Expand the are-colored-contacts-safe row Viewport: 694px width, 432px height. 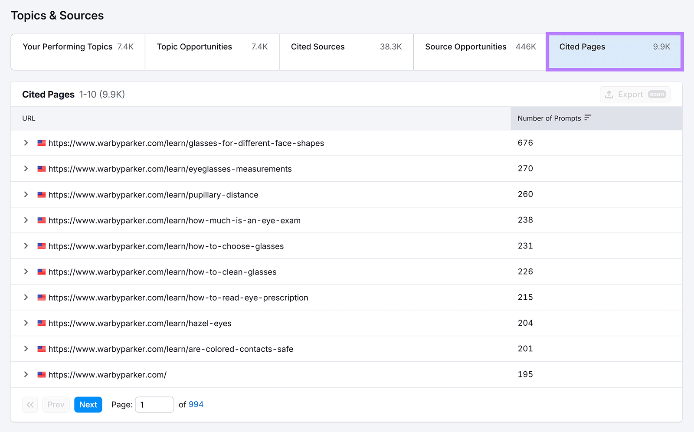pos(26,349)
